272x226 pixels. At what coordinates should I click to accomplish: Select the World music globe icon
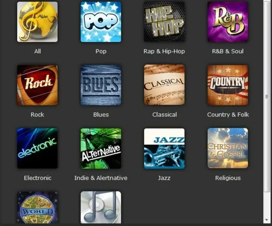[37, 207]
